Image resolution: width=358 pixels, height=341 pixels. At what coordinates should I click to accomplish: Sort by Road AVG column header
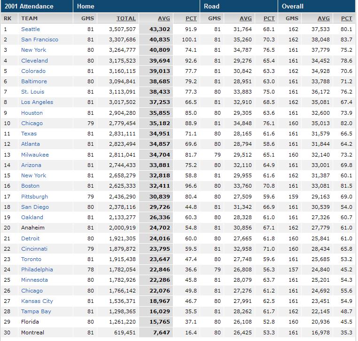(246, 18)
